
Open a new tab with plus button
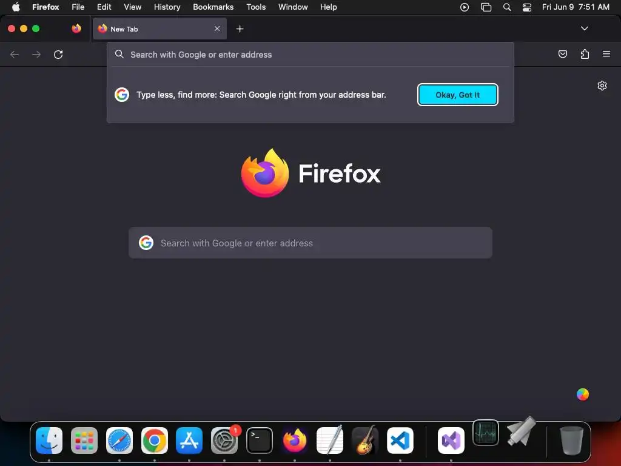coord(240,29)
